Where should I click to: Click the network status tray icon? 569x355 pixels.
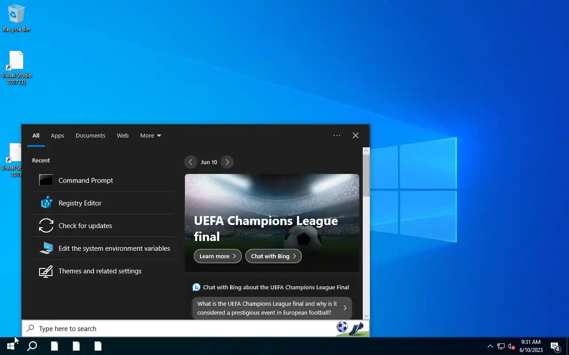tap(501, 346)
